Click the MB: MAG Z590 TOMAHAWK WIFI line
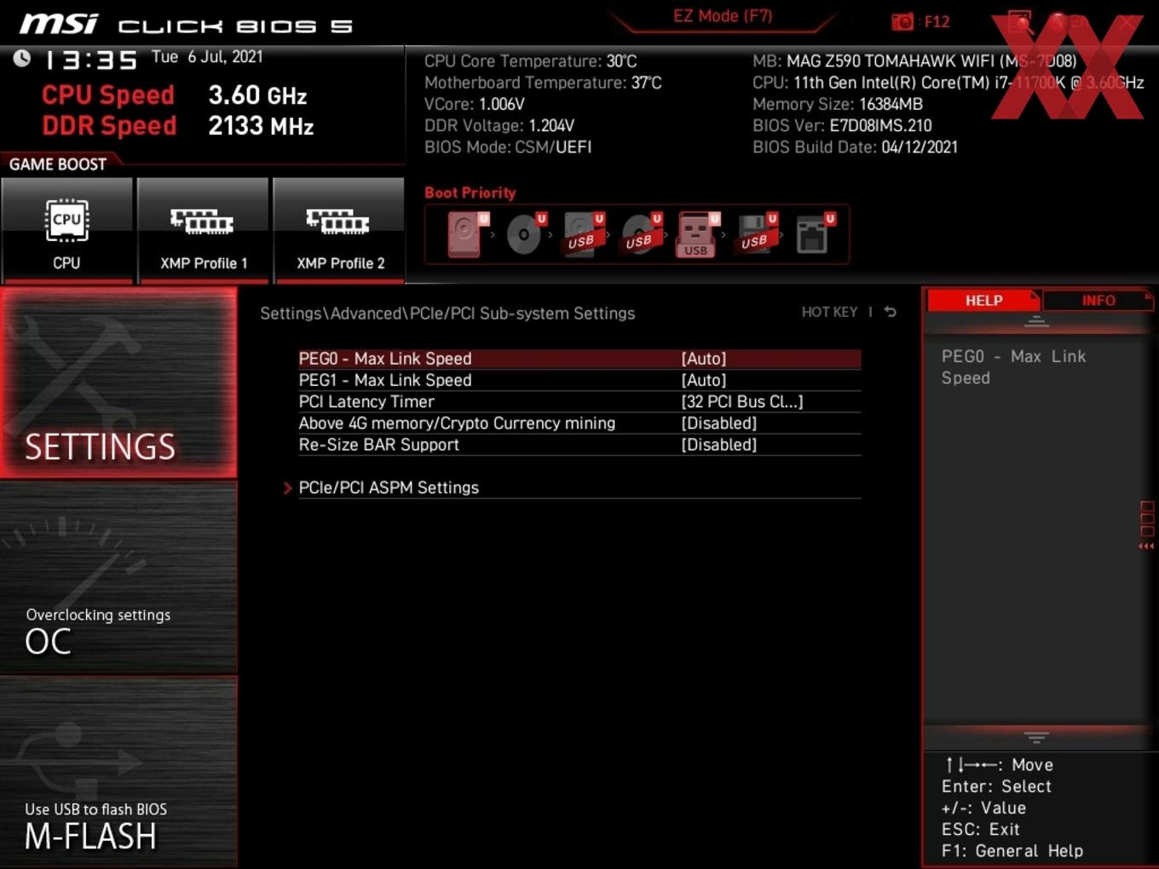Image resolution: width=1159 pixels, height=869 pixels. tap(914, 61)
